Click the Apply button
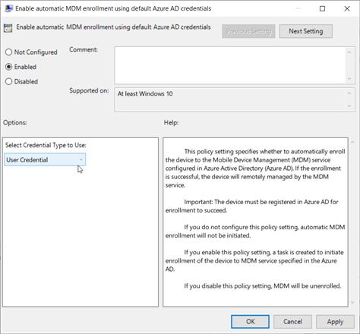Image resolution: width=360 pixels, height=334 pixels. [335, 322]
